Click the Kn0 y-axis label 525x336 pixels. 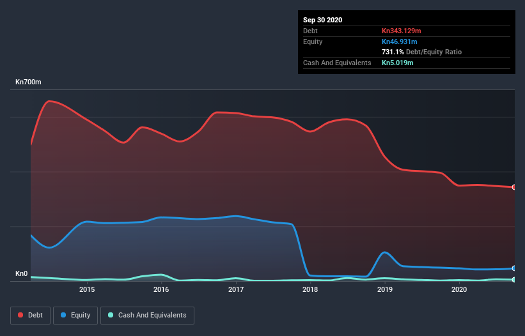22,273
